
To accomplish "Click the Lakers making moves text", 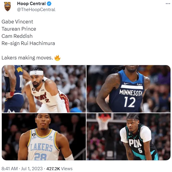I will (27, 58).
